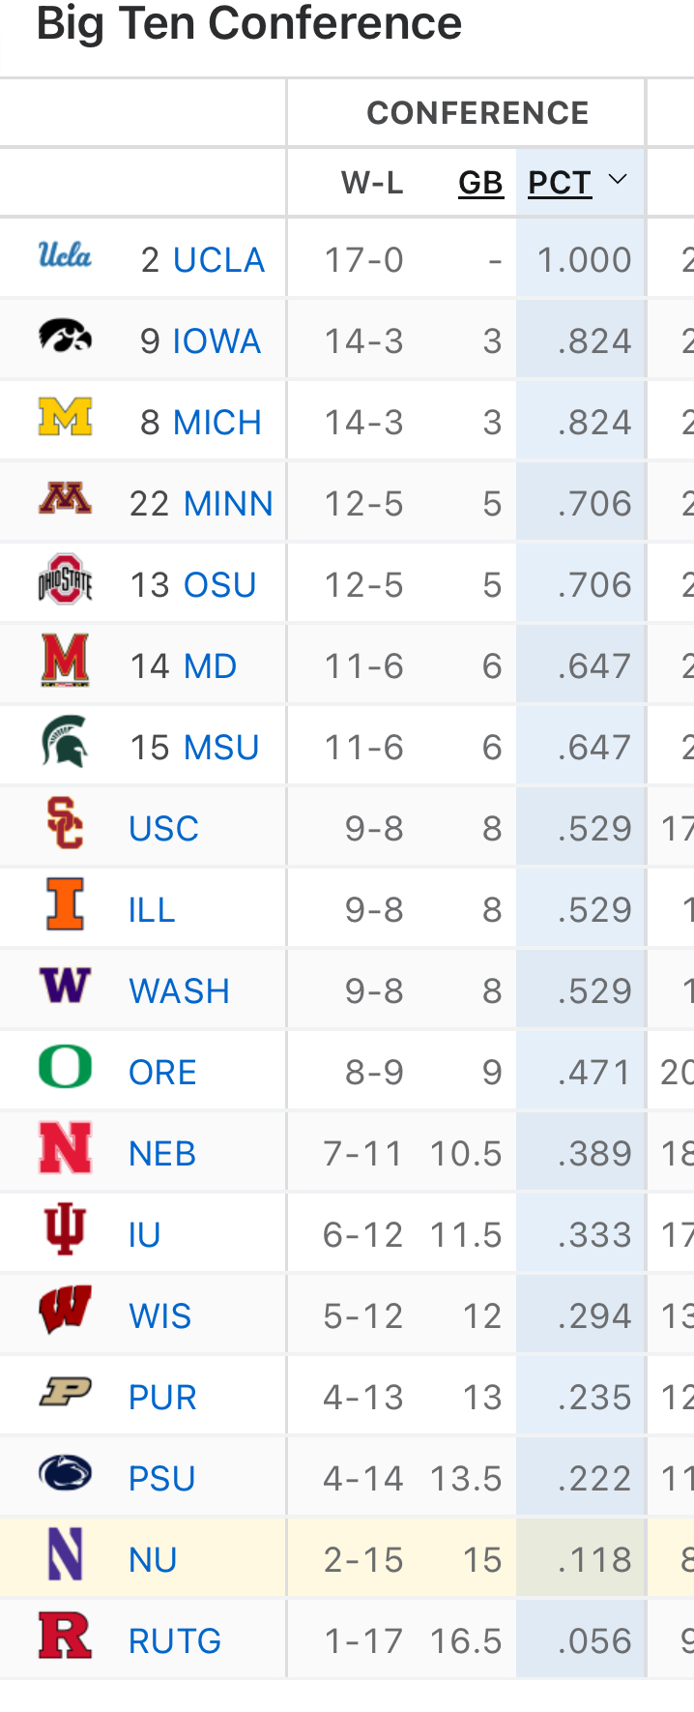694x1712 pixels.
Task: Click the Wisconsin W logo
Action: pos(65,1312)
